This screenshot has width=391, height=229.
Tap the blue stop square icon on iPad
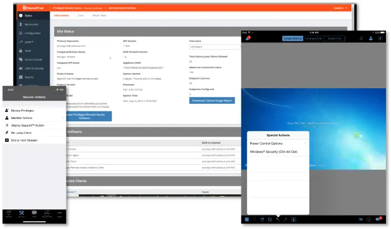247,220
